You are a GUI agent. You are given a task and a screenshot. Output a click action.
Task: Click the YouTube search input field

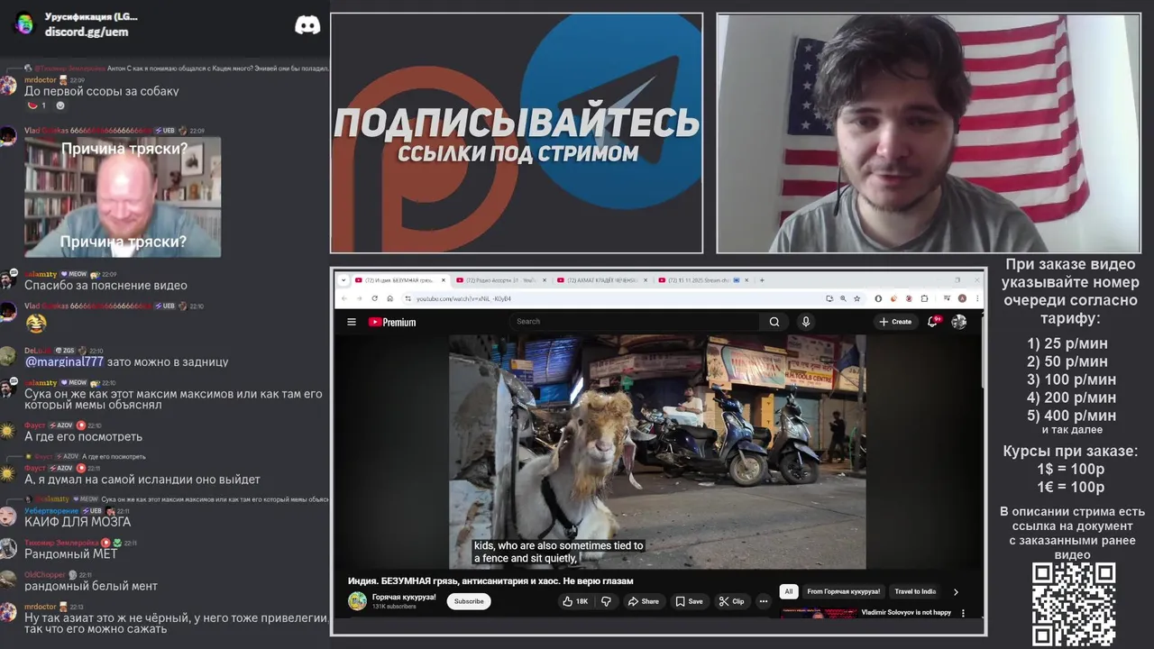click(x=636, y=322)
